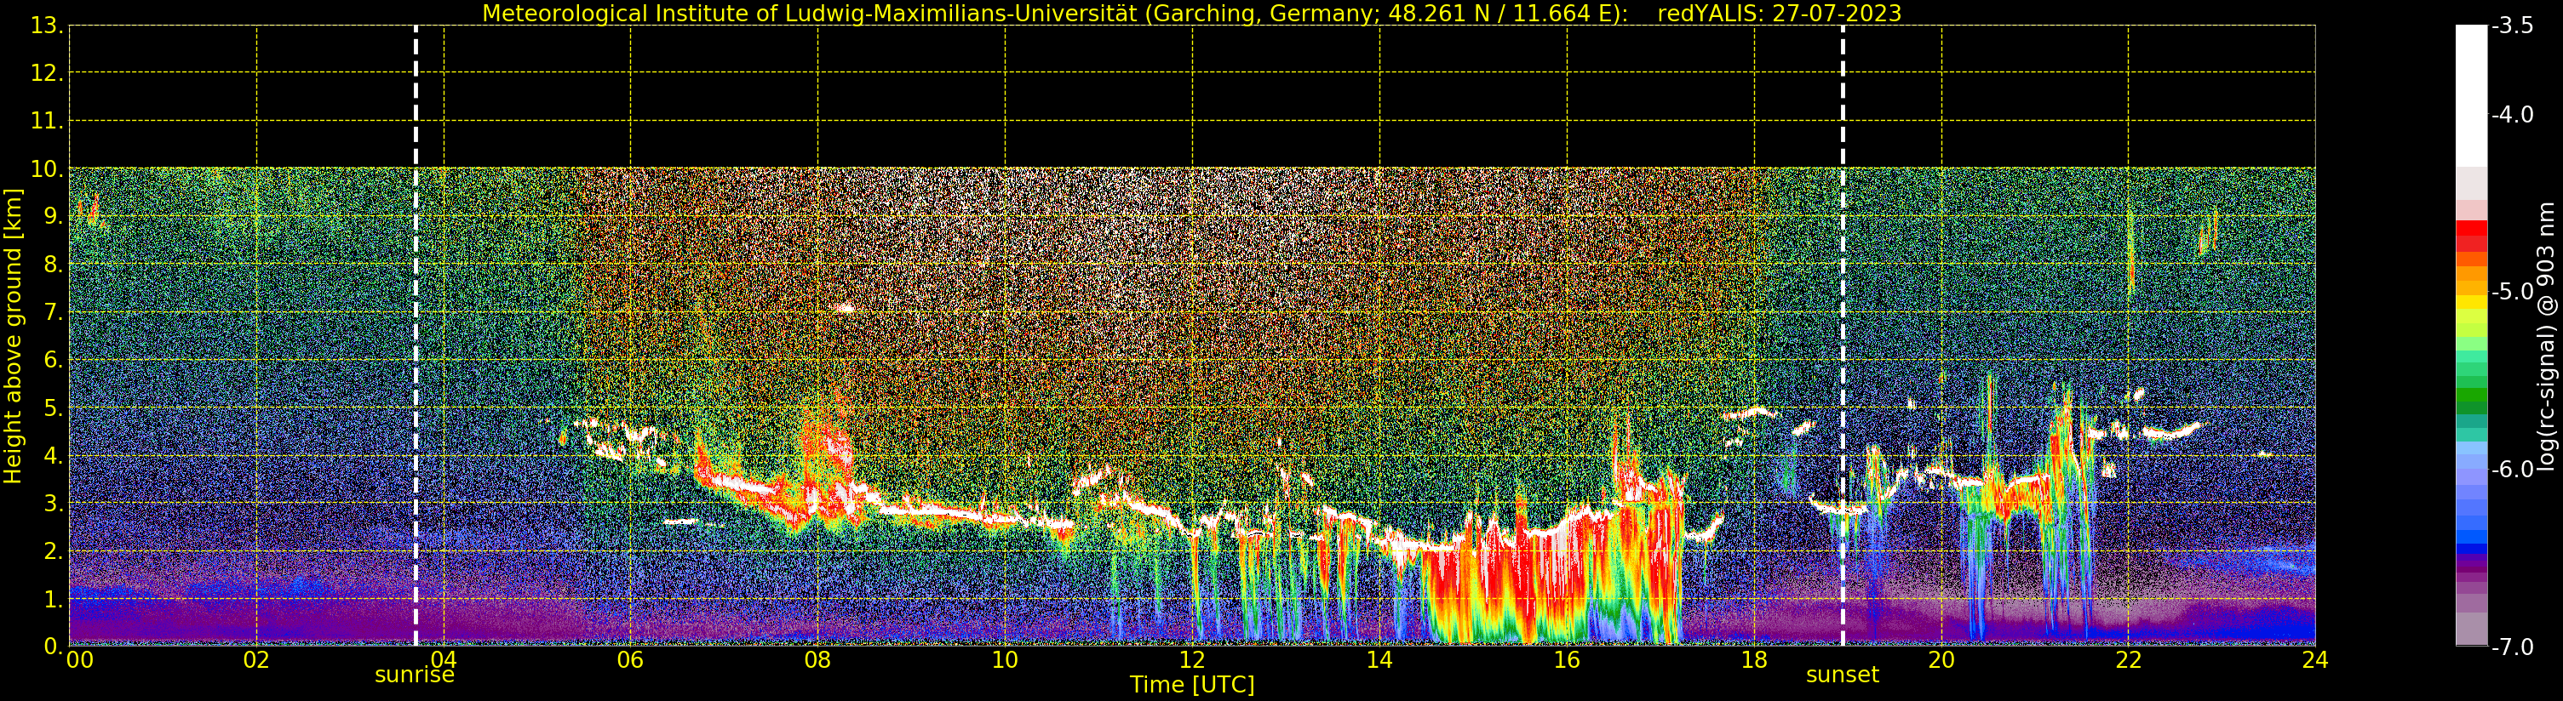Click the '4.' km tick on the height axis
This screenshot has width=2563, height=701.
pos(53,456)
